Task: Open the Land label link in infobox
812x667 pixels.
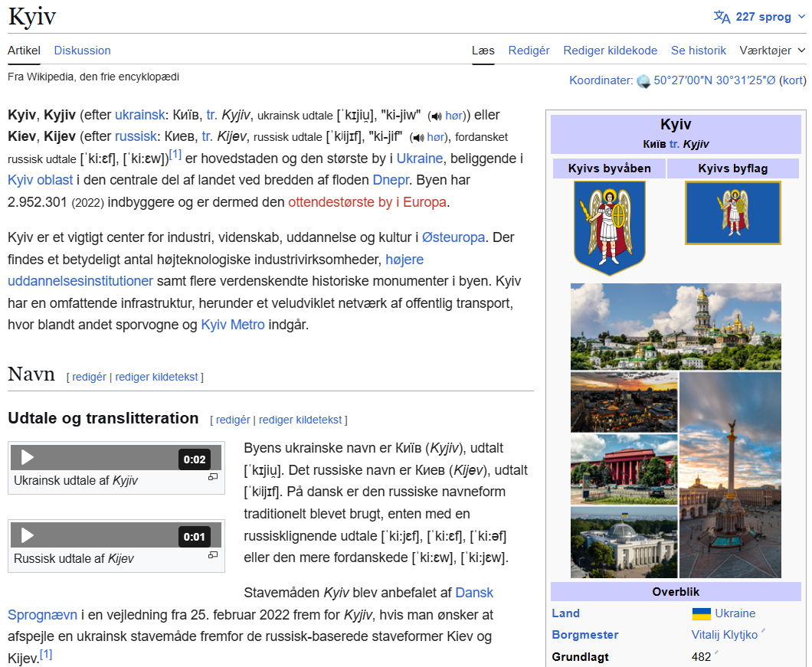Action: click(x=565, y=613)
